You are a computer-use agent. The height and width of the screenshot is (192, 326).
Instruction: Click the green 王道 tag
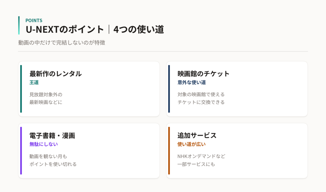click(x=34, y=82)
